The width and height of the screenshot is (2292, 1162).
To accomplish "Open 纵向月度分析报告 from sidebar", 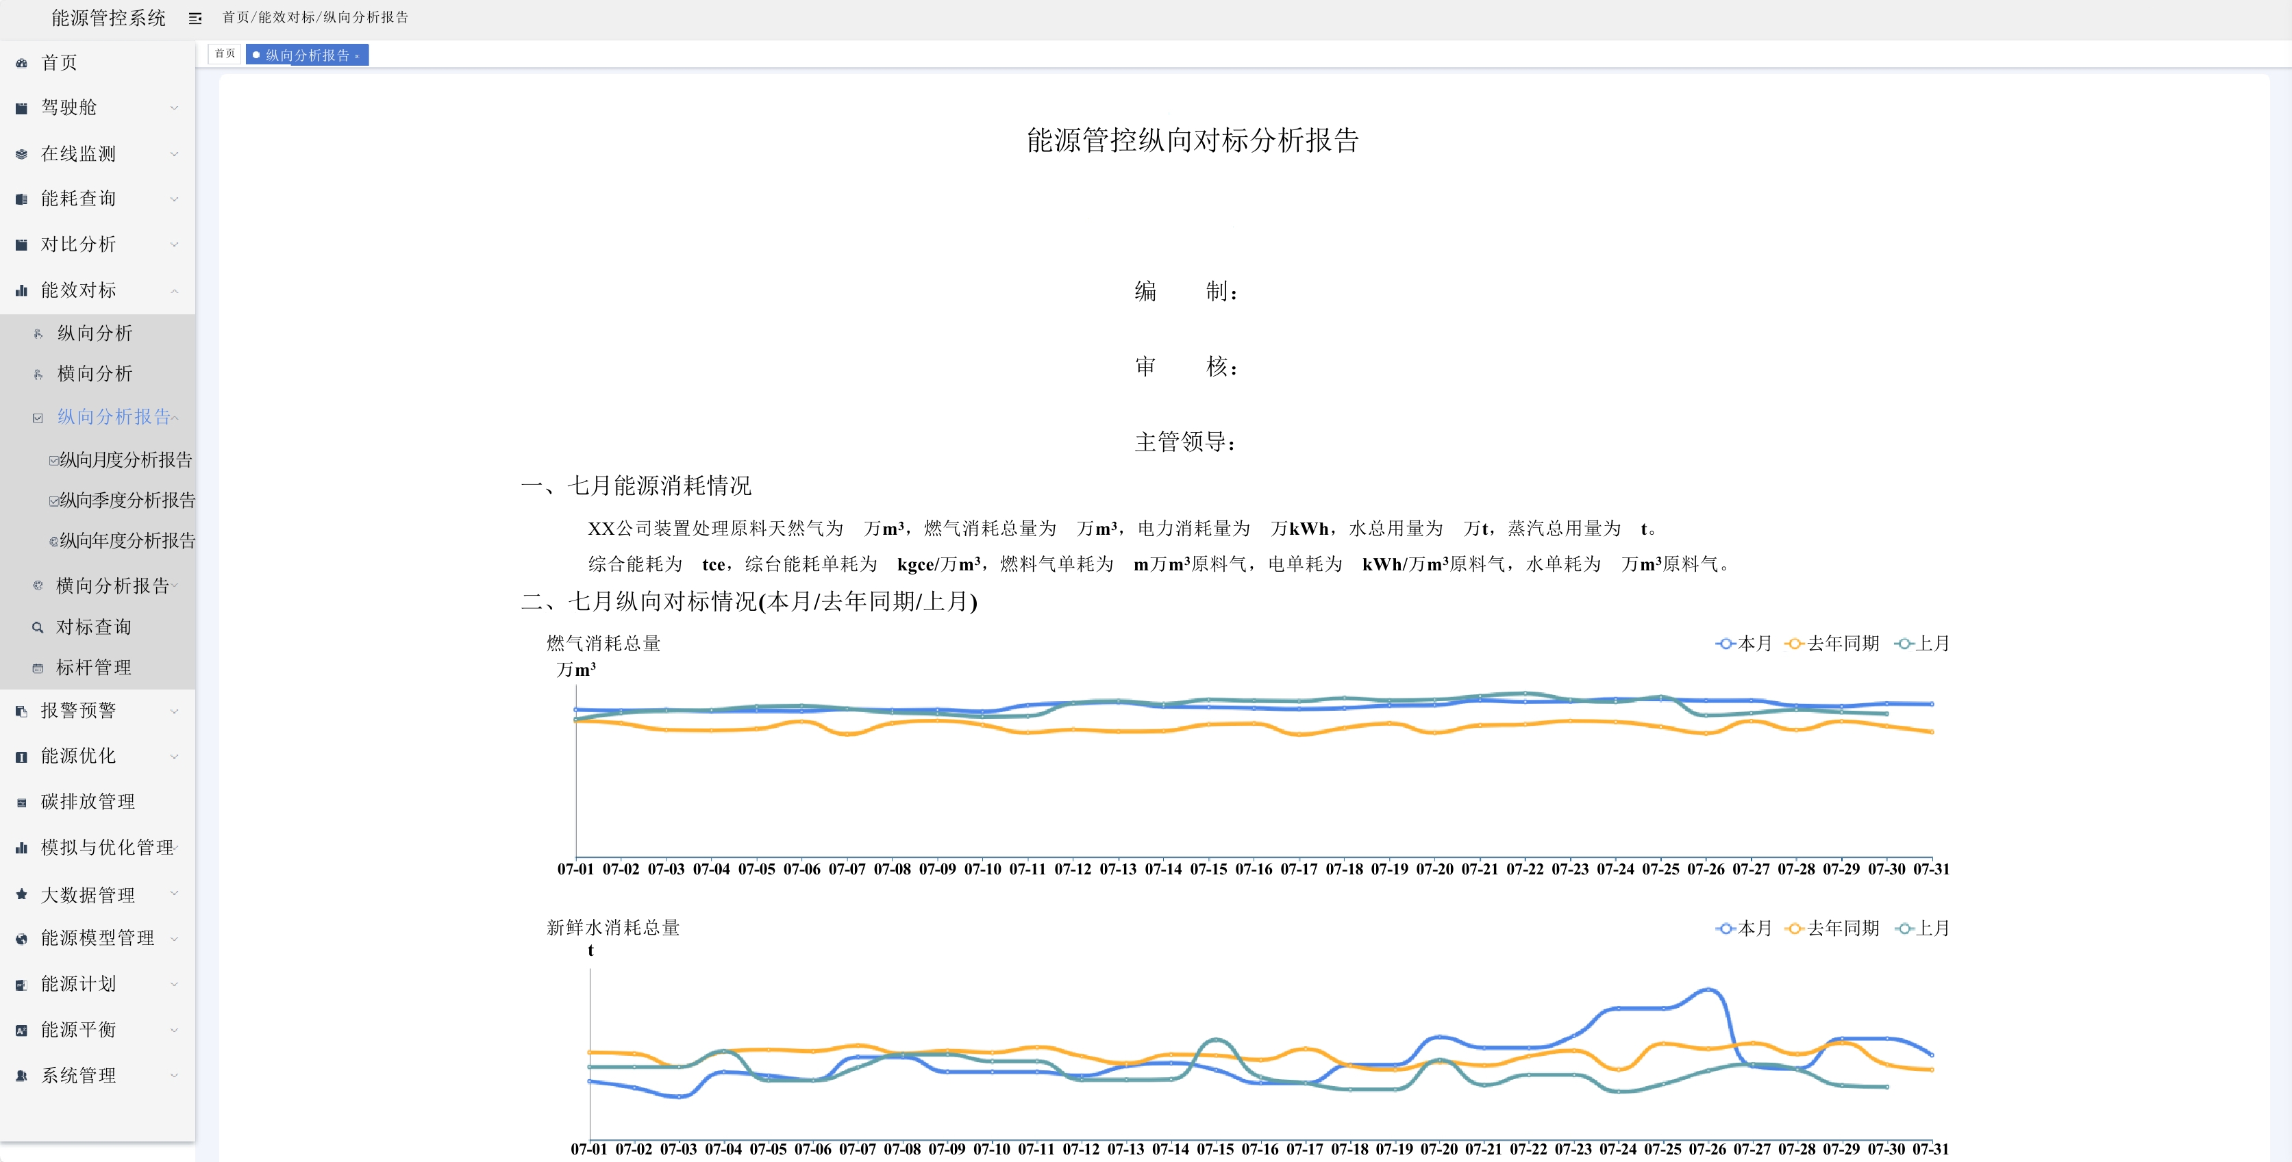I will 125,460.
